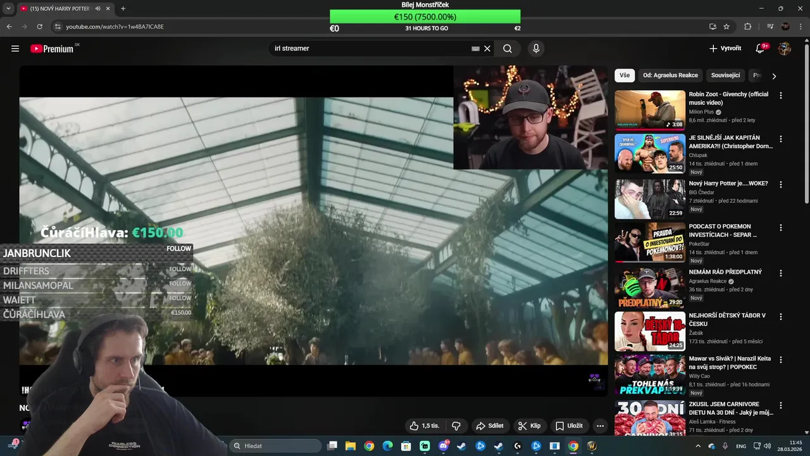Create a clip with Klip button
The image size is (810, 456).
[529, 426]
